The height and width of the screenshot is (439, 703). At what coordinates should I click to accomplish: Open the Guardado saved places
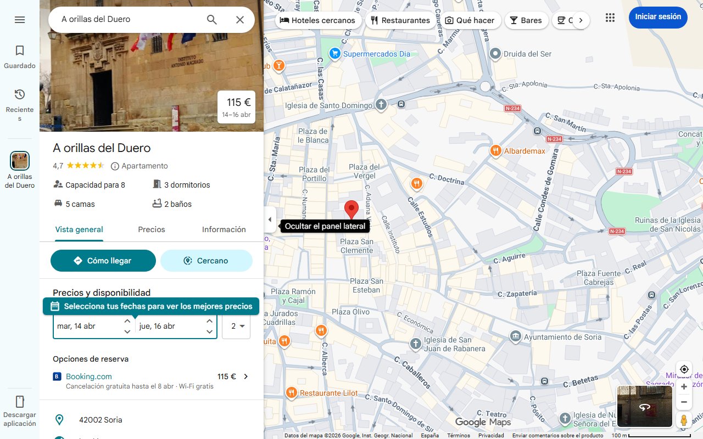click(x=20, y=57)
